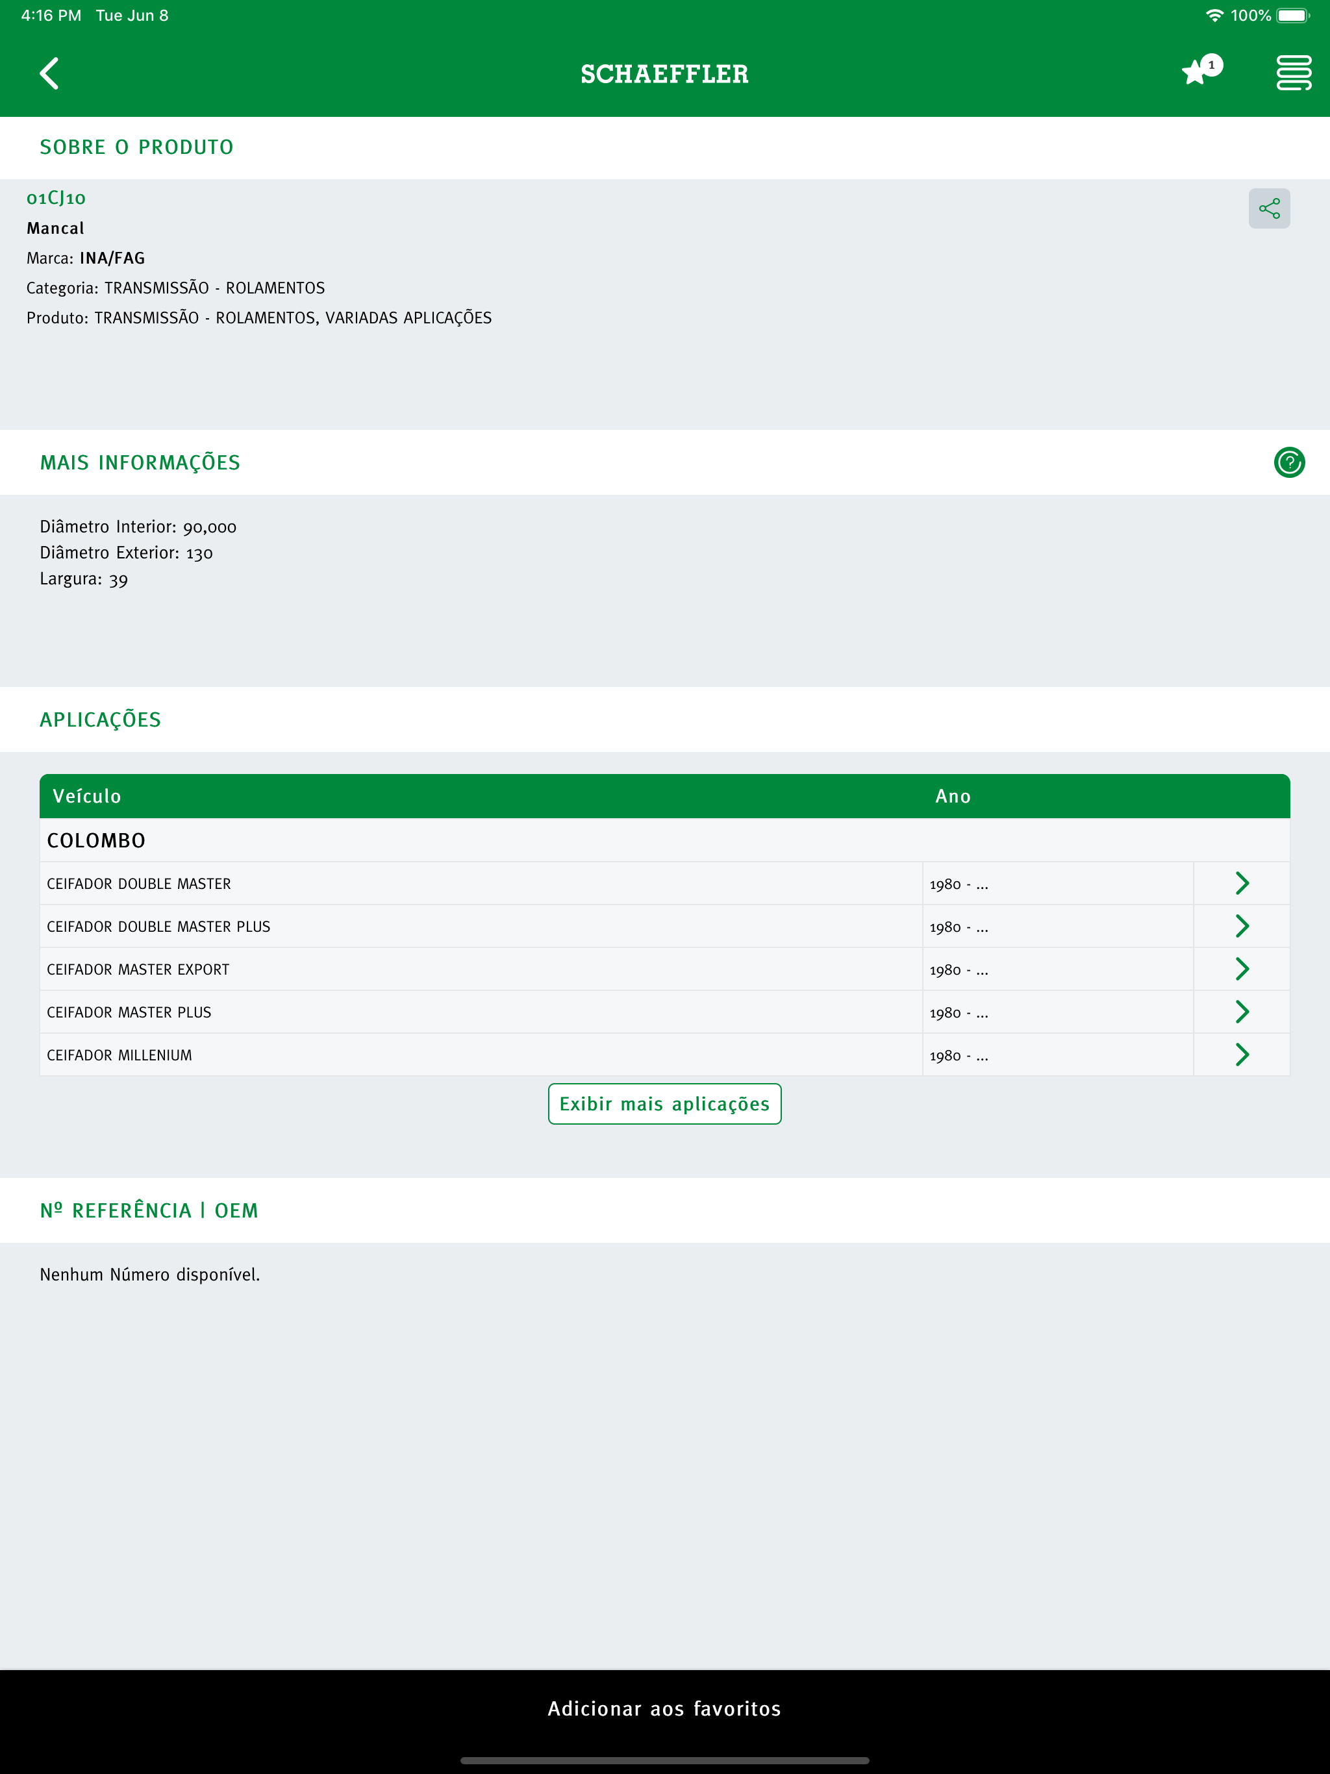
Task: Click the SCHAEFFLER logo title
Action: click(664, 74)
